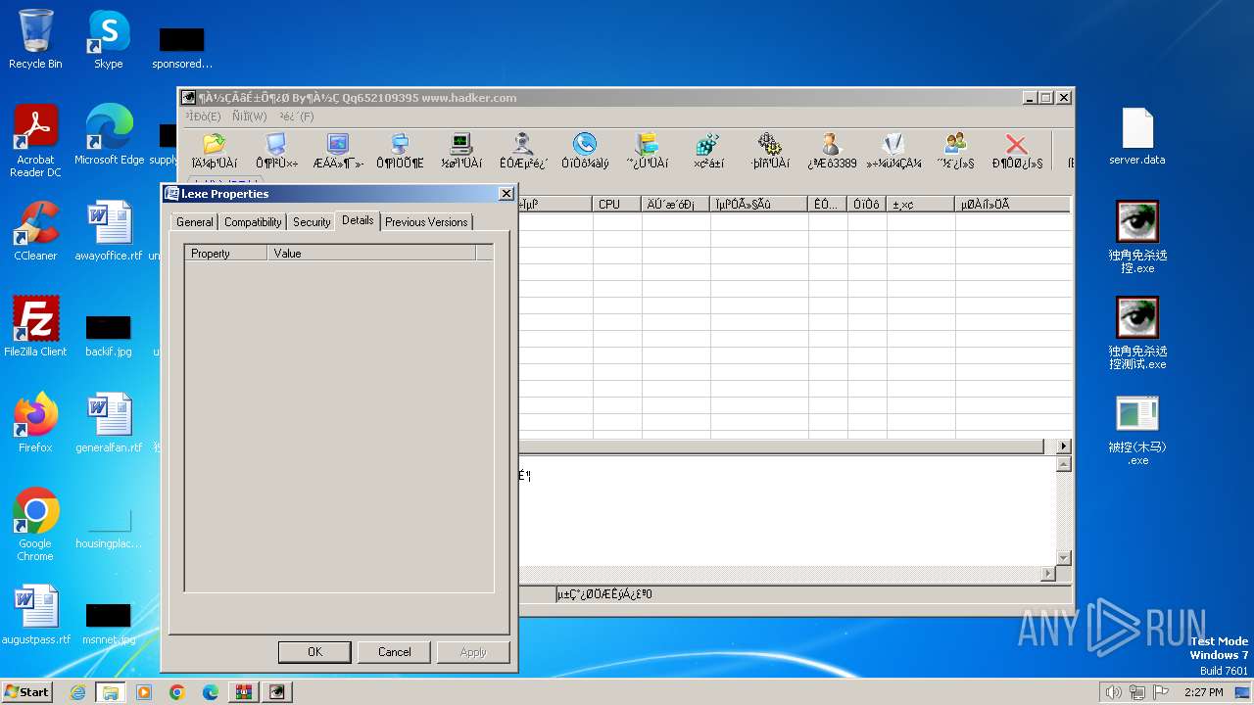This screenshot has height=705, width=1254.
Task: Click the red X disconnect toolbar icon
Action: click(x=1017, y=152)
